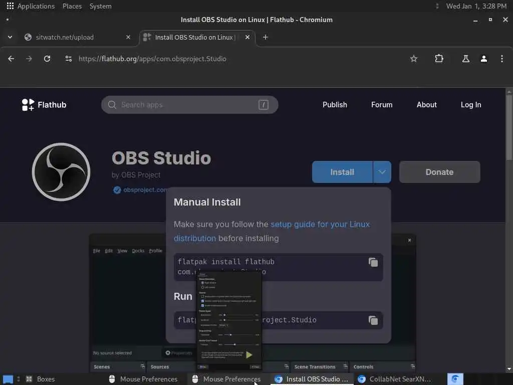Open site information icon in address bar

coord(68,59)
